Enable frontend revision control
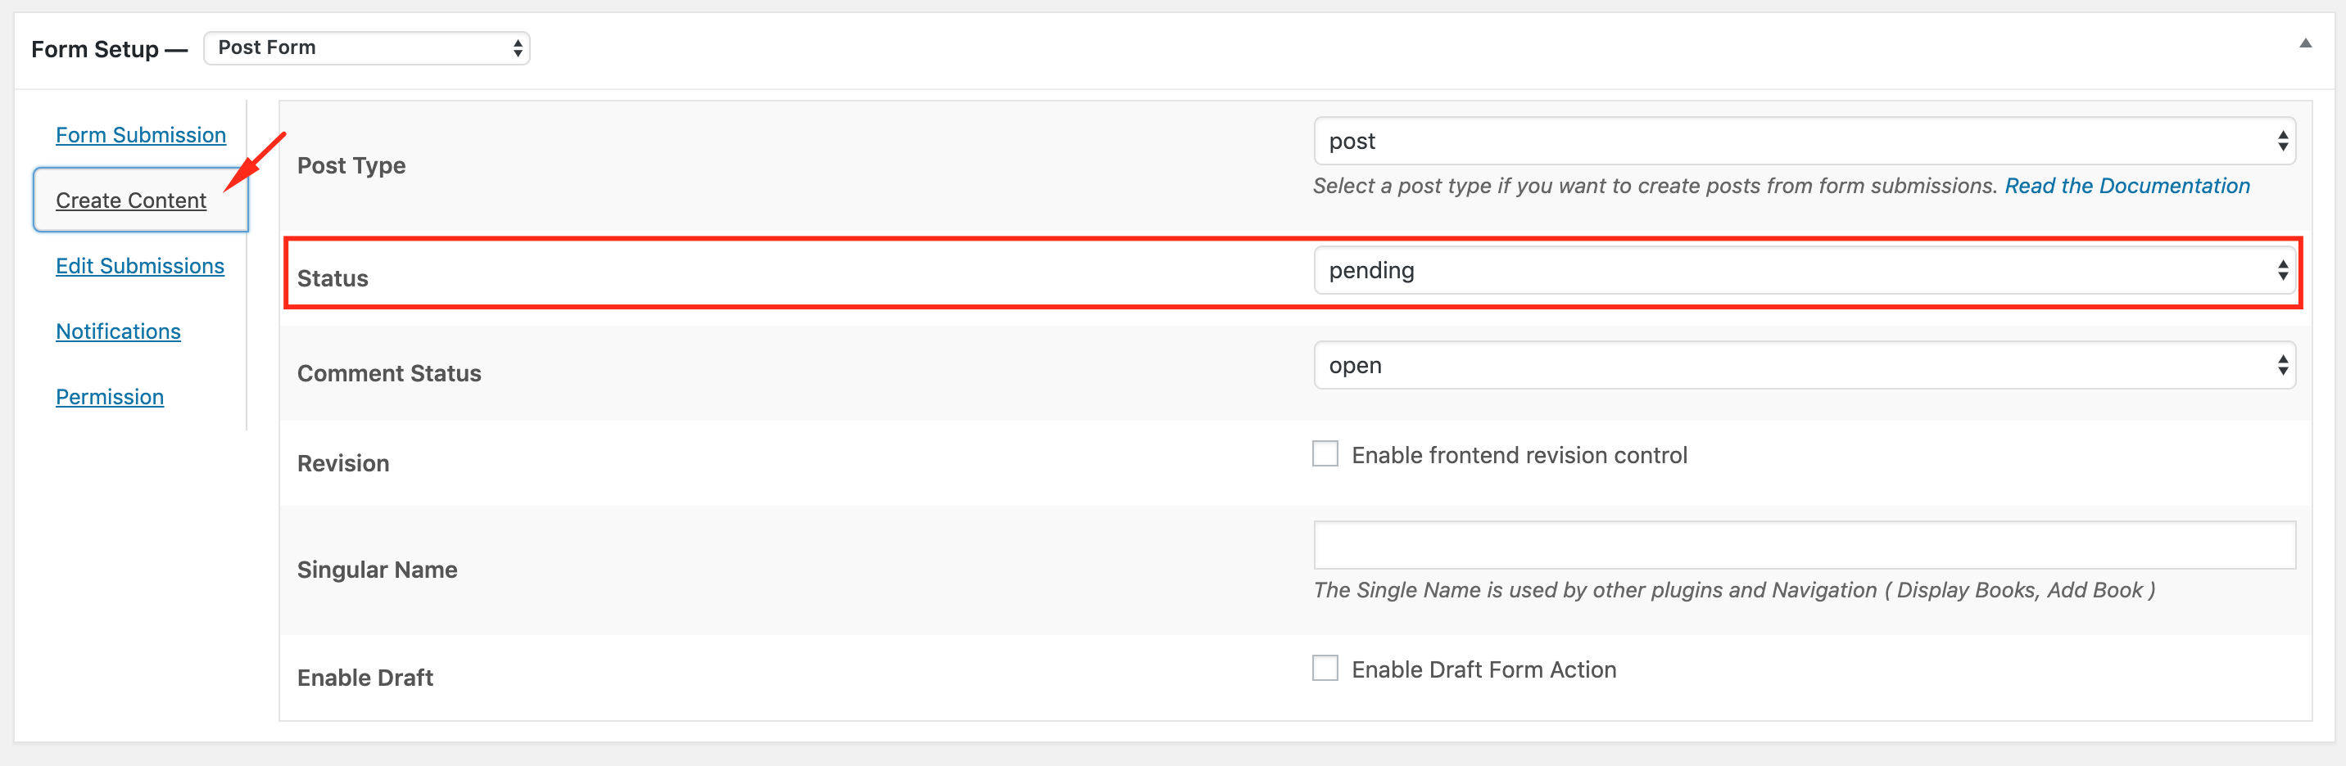The image size is (2346, 766). (x=1325, y=453)
